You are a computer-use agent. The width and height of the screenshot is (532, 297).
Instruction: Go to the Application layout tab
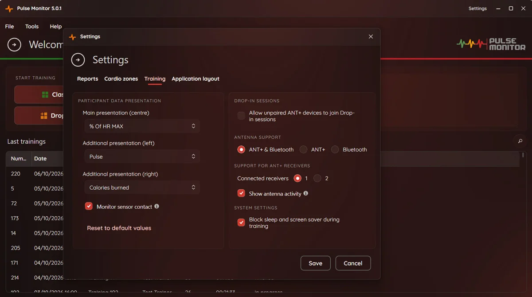tap(196, 79)
